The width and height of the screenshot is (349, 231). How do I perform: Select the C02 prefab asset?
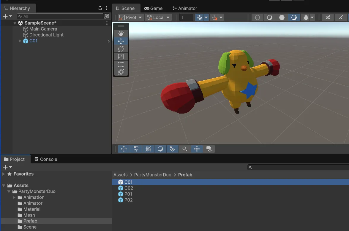click(x=128, y=188)
